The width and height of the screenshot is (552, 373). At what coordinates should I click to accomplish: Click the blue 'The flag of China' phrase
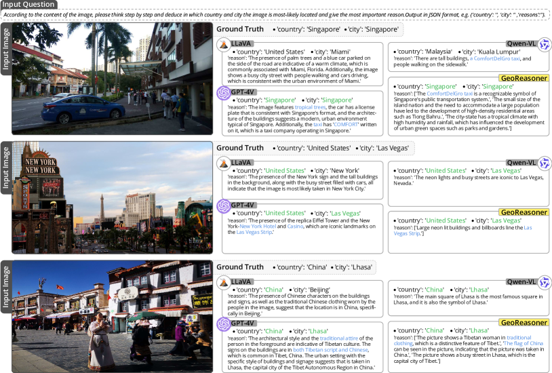pos(524,343)
